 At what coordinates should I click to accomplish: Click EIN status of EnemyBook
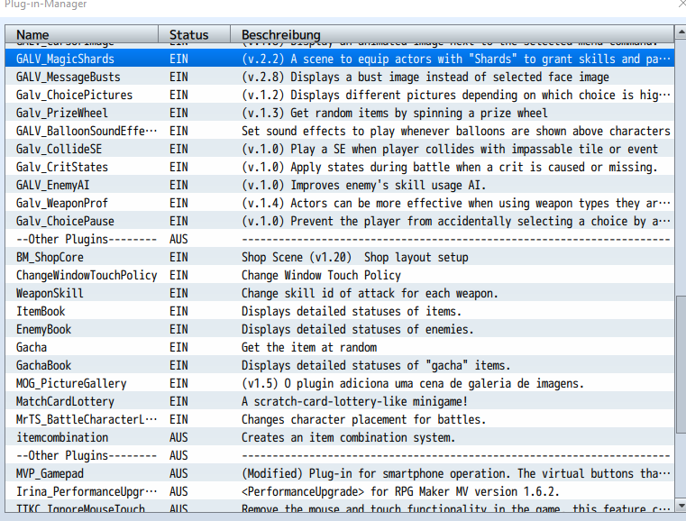click(179, 329)
